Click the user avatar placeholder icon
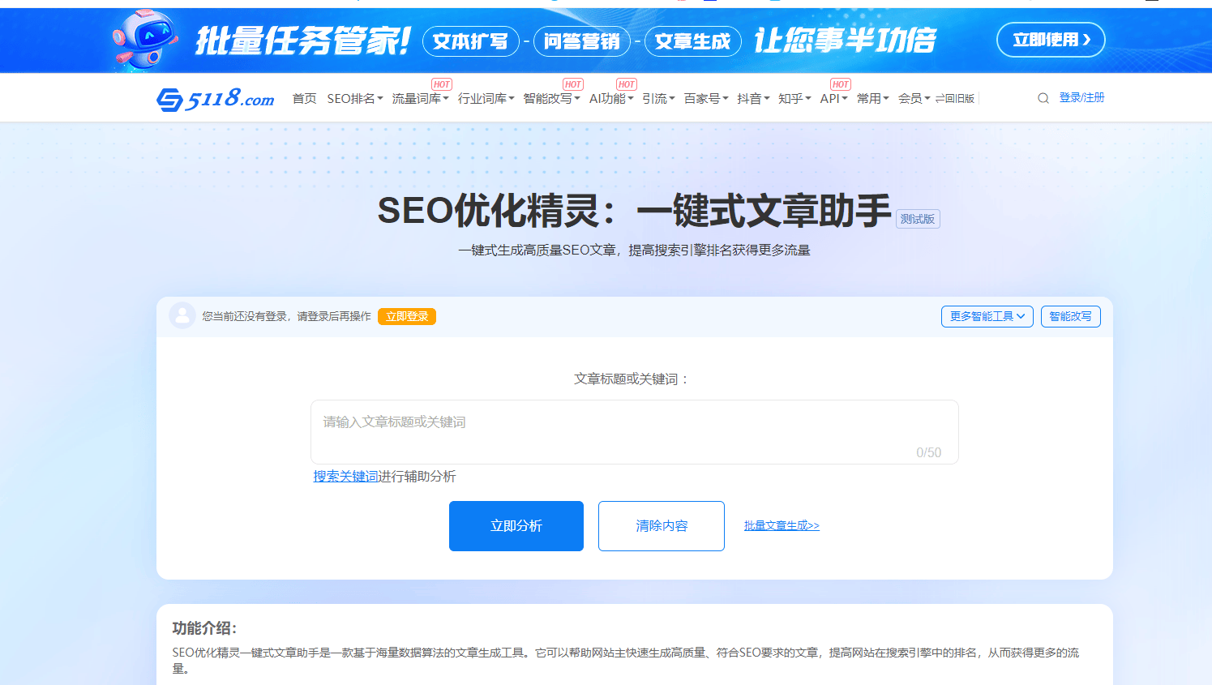The image size is (1212, 685). pos(182,316)
